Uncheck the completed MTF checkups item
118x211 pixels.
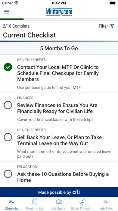coord(8,67)
